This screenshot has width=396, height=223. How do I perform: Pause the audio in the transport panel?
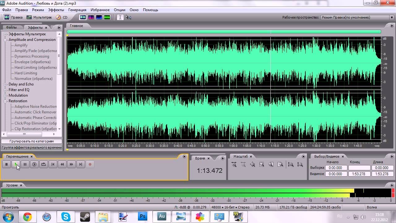click(x=25, y=164)
